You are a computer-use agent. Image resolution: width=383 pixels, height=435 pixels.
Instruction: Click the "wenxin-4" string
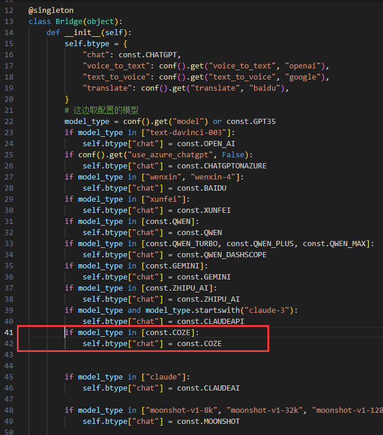coord(213,177)
